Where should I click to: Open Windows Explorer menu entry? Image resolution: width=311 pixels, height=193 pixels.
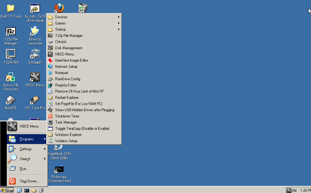(84, 135)
